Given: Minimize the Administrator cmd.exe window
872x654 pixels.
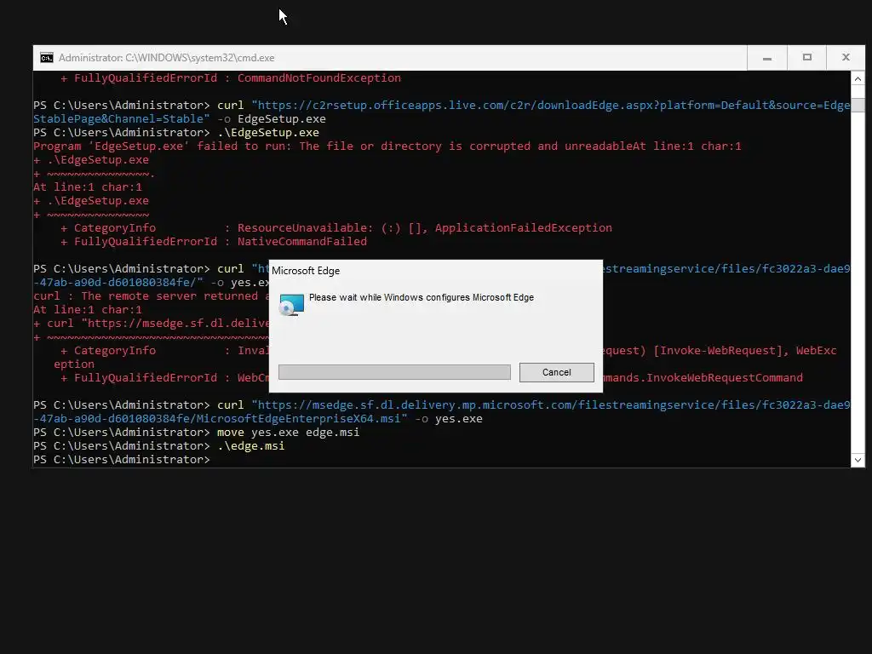Looking at the screenshot, I should [x=767, y=58].
